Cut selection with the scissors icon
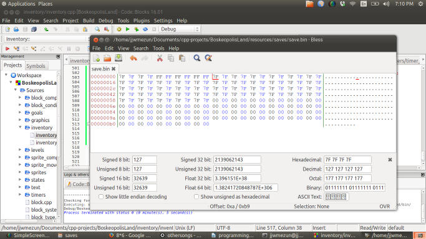 pos(160,58)
